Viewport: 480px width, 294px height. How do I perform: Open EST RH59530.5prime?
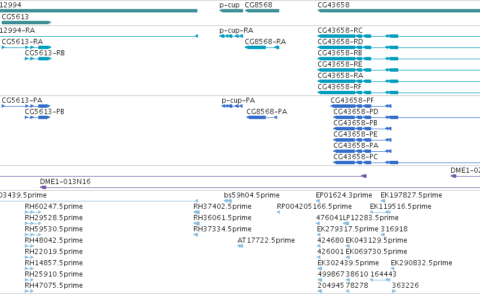(54, 229)
